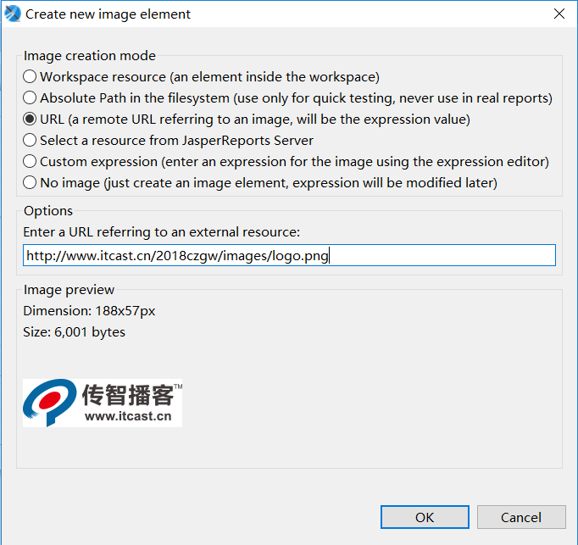Click the Options group label

48,211
